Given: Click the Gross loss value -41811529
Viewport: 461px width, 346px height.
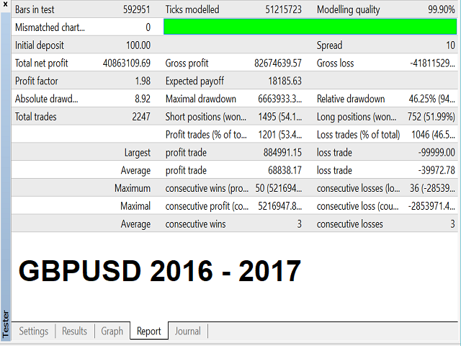Looking at the screenshot, I should [x=432, y=63].
